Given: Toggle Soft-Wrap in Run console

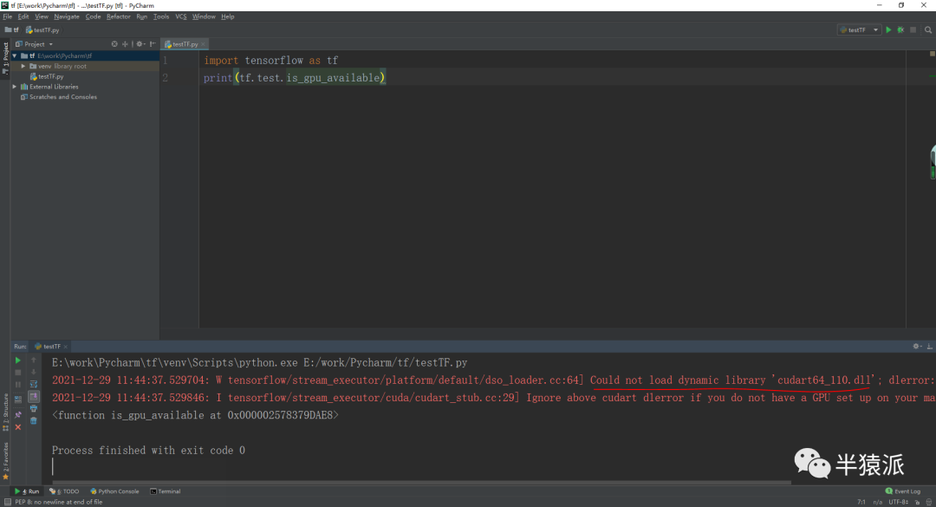Looking at the screenshot, I should (34, 384).
